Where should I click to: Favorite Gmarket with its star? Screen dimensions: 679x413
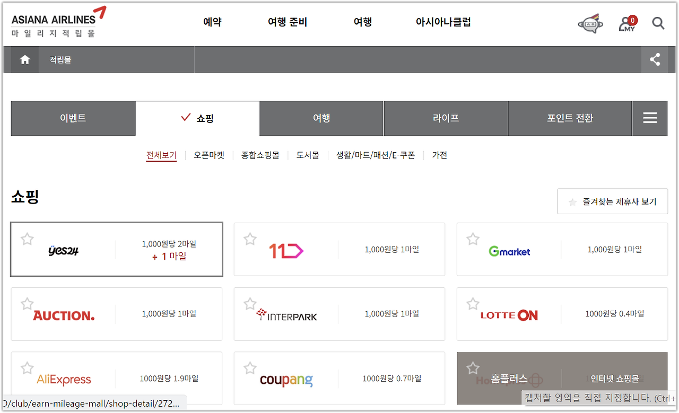pyautogui.click(x=473, y=239)
